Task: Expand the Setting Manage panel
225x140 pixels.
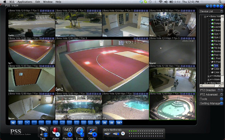Action: coord(222,103)
